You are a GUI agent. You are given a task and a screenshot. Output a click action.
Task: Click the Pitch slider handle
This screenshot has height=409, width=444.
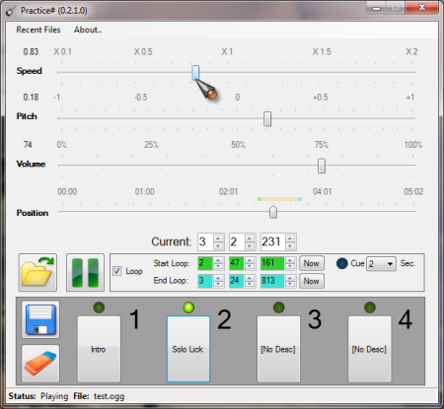(267, 119)
